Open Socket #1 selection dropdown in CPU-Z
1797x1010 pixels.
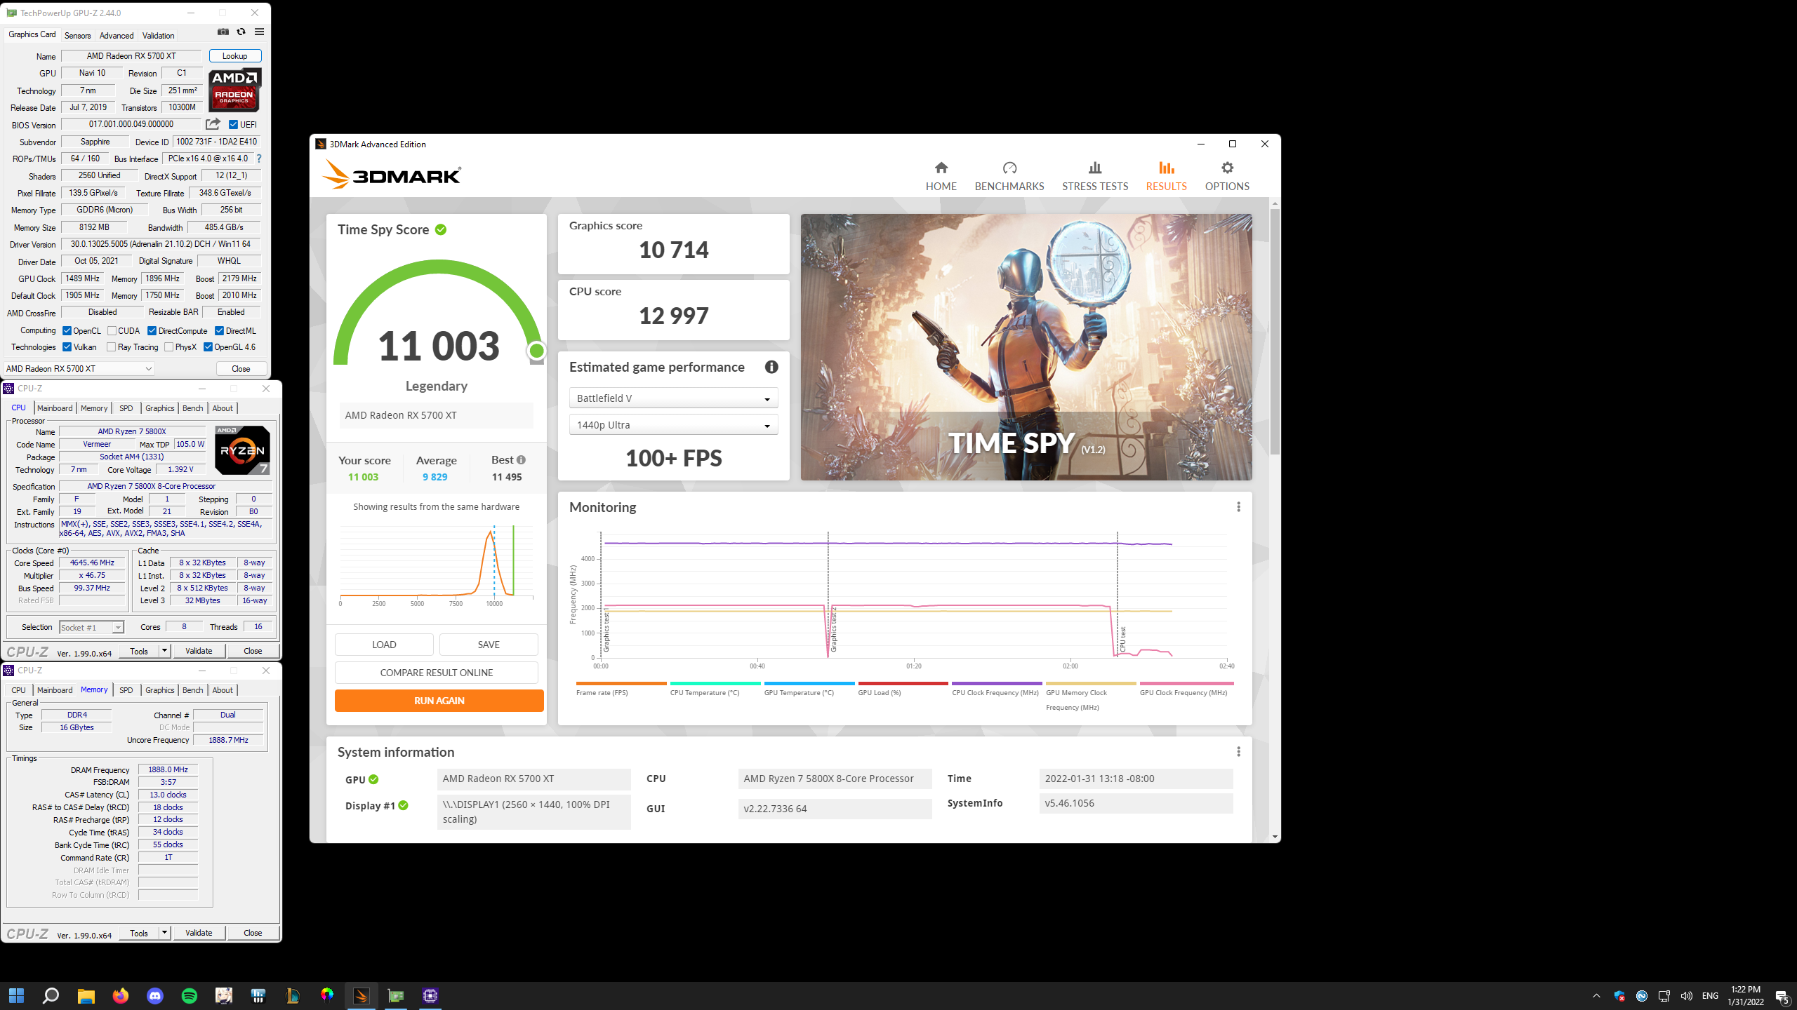click(x=91, y=627)
